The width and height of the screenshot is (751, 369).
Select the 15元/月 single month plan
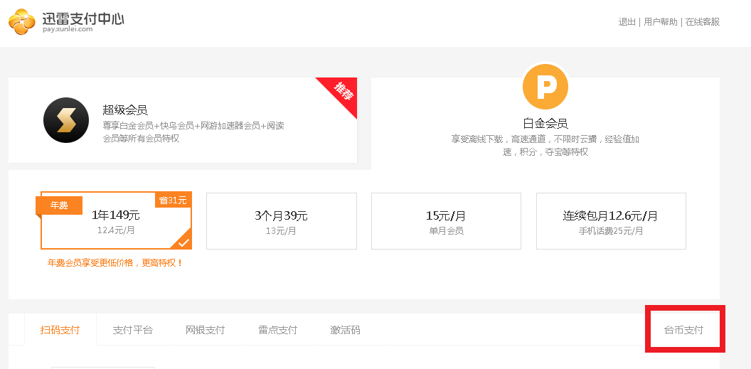446,221
